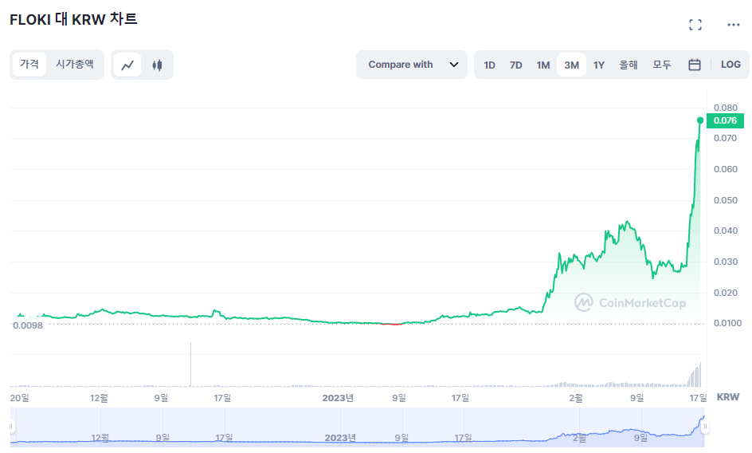This screenshot has height=453, width=752.
Task: Click the 2023년 label on main x-axis
Action: coord(338,398)
